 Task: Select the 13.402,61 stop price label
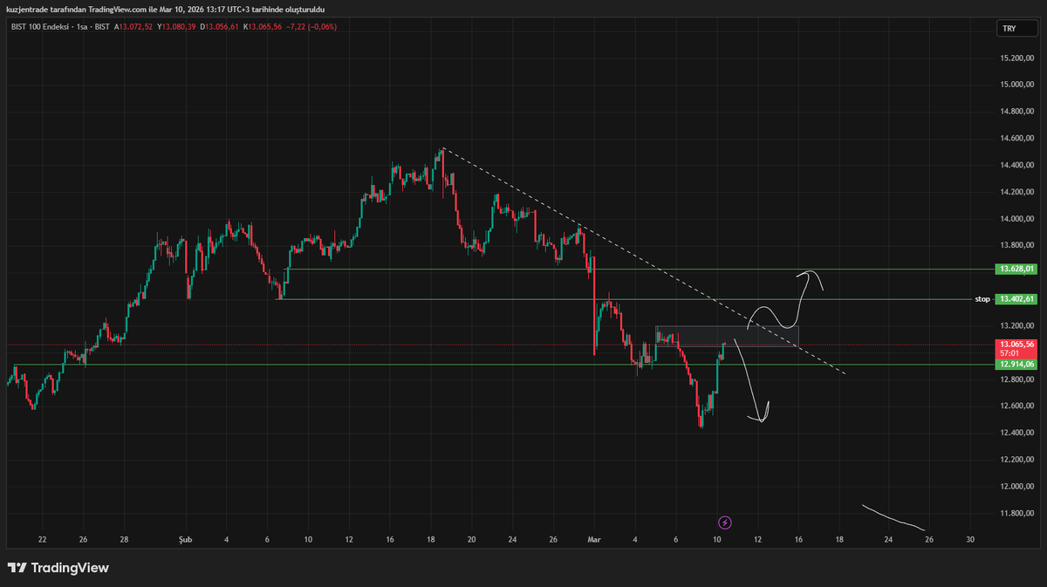(x=1016, y=299)
